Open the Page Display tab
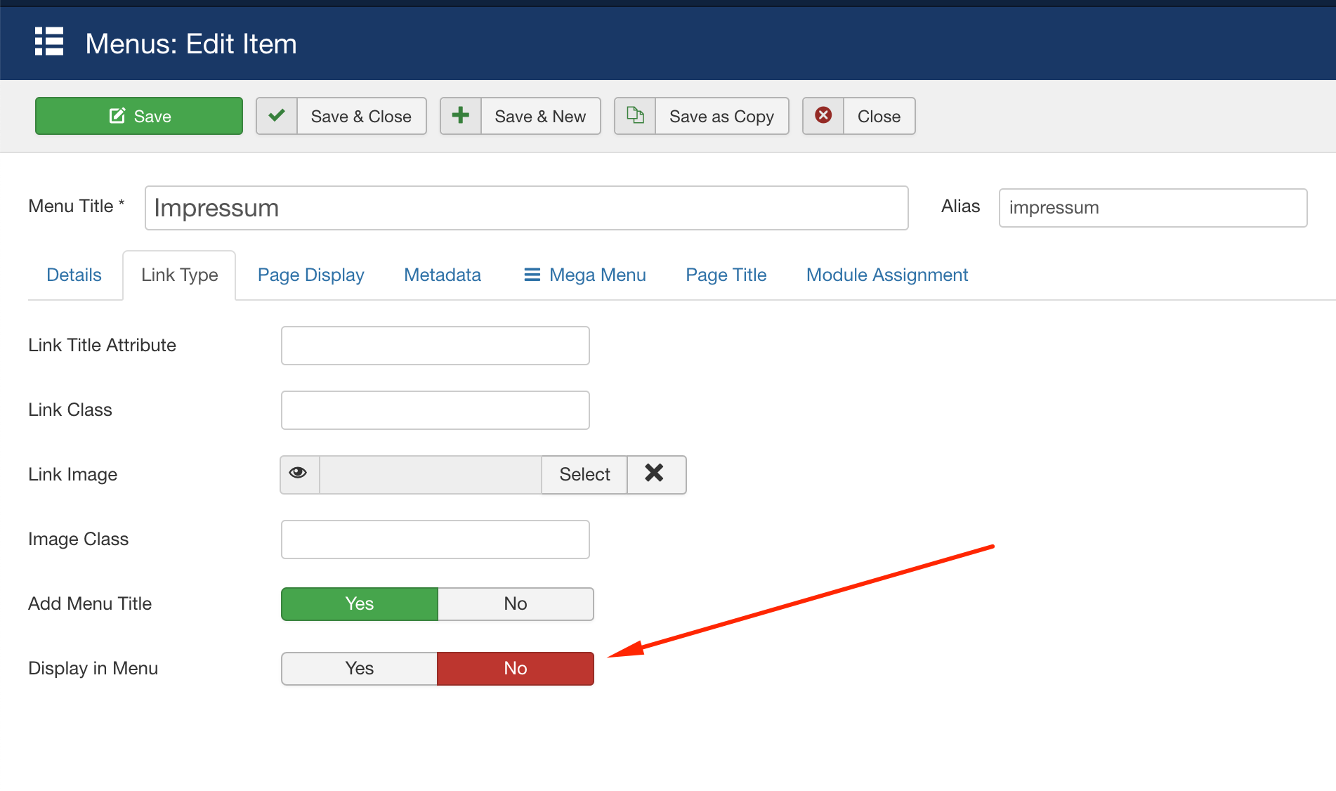 310,275
